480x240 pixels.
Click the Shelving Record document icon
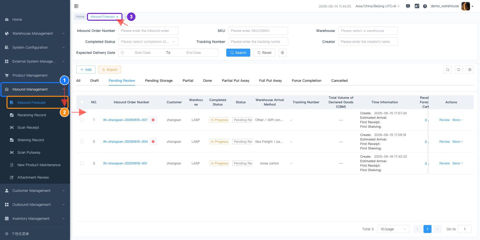coord(12,140)
